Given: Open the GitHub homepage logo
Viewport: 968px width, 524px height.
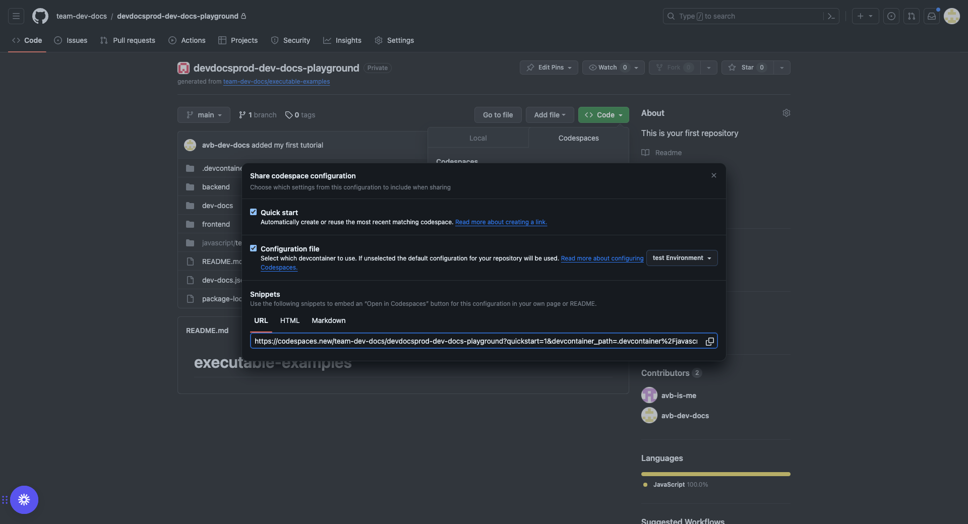Looking at the screenshot, I should [40, 16].
